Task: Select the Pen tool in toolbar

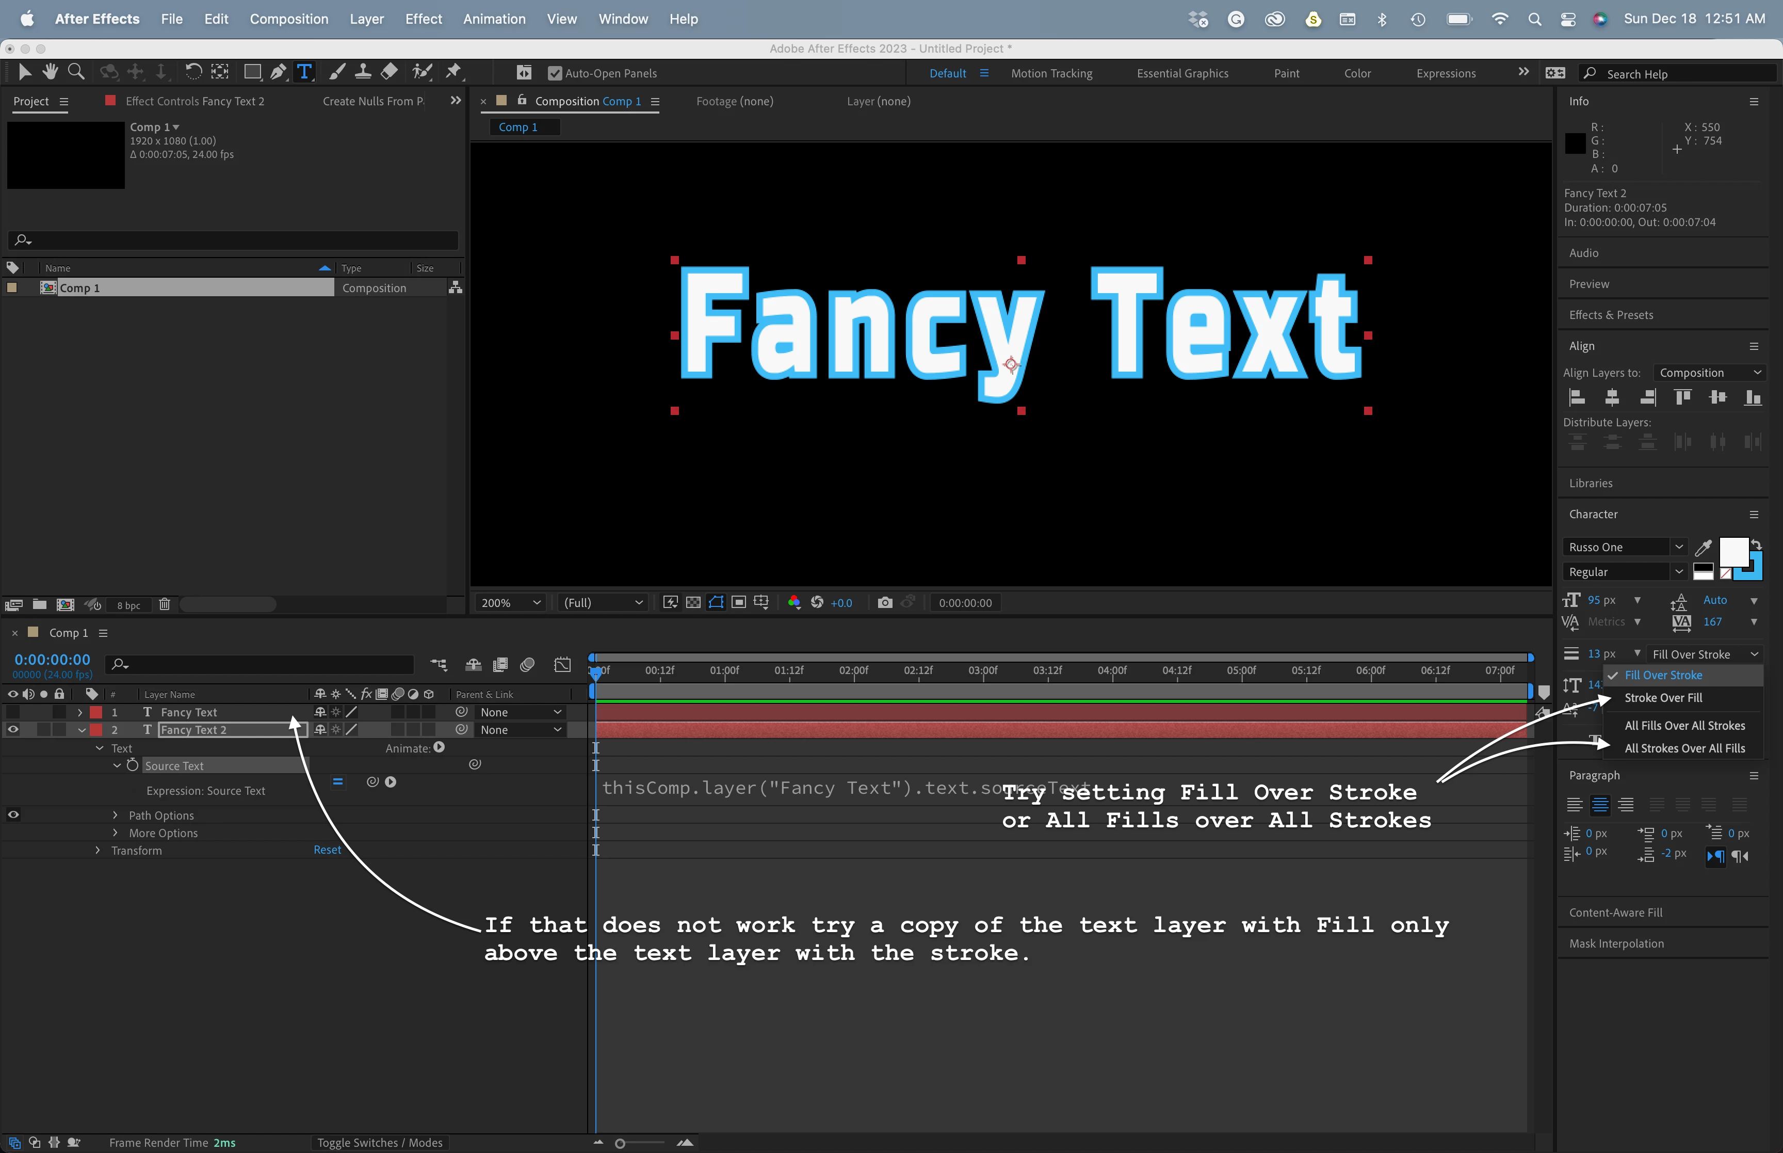Action: pos(278,72)
